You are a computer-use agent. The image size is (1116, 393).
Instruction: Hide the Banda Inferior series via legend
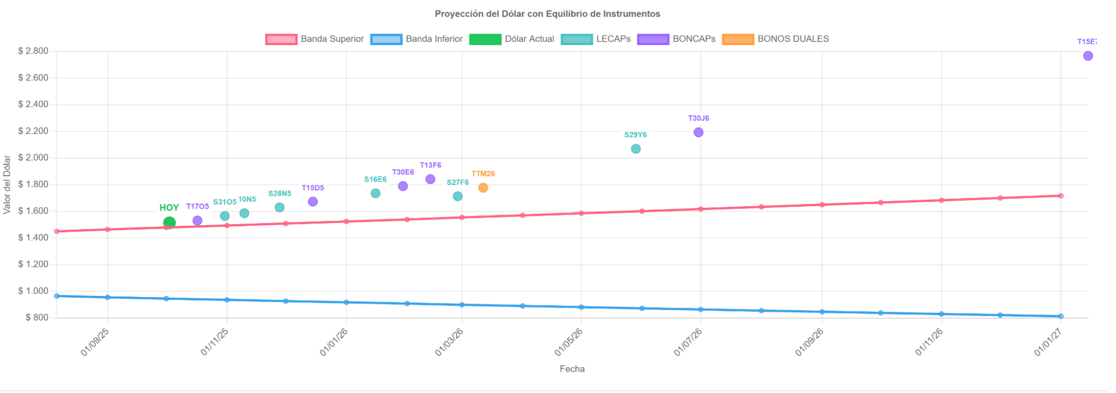pyautogui.click(x=434, y=39)
